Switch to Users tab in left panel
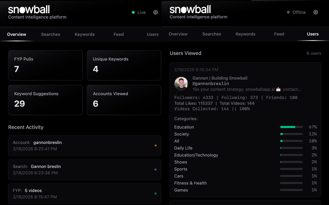This screenshot has width=329, height=205. click(153, 34)
